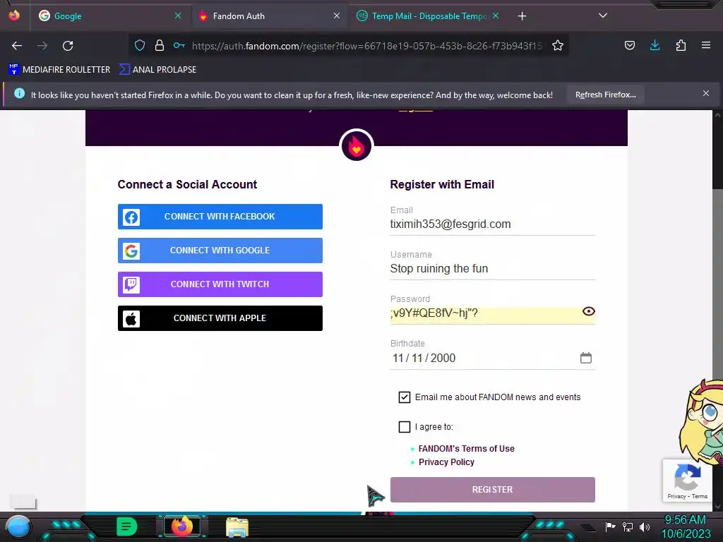Click the address bar URL
The height and width of the screenshot is (542, 723).
(366, 46)
